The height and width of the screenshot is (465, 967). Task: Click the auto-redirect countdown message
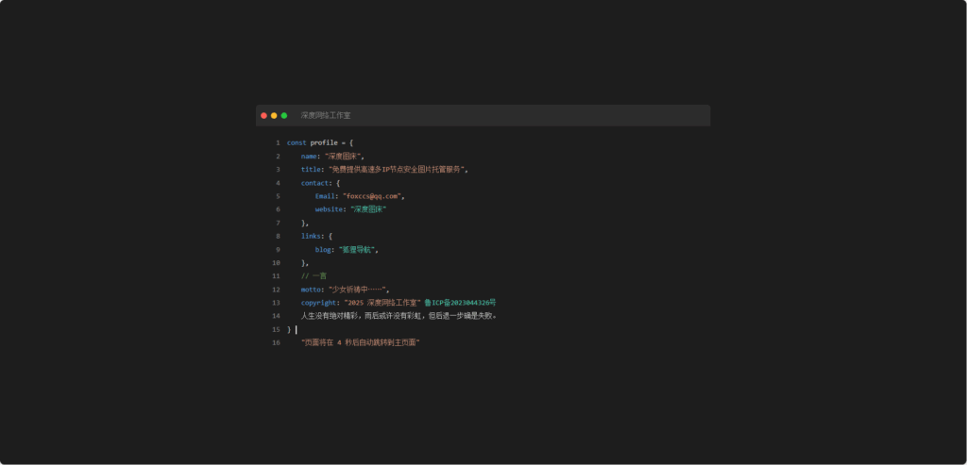[x=360, y=342]
